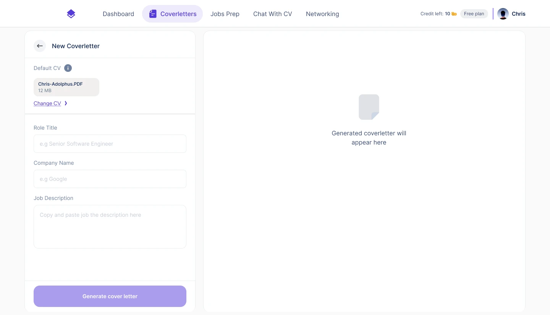The width and height of the screenshot is (550, 315).
Task: Focus the Company Name input field
Action: coord(110,179)
